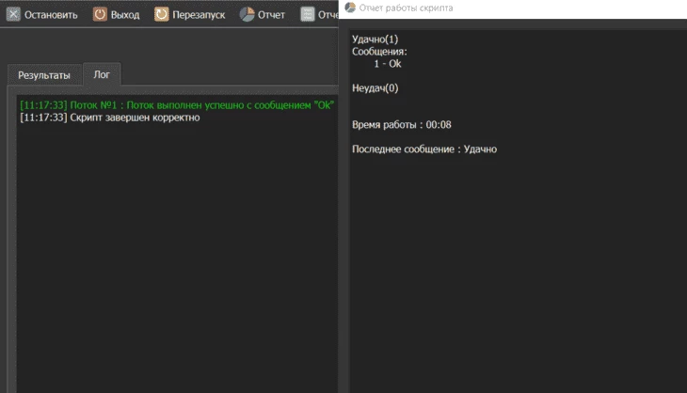Viewport: 687px width, 393px height.
Task: Click the Неудач(0) line in report
Action: [375, 88]
